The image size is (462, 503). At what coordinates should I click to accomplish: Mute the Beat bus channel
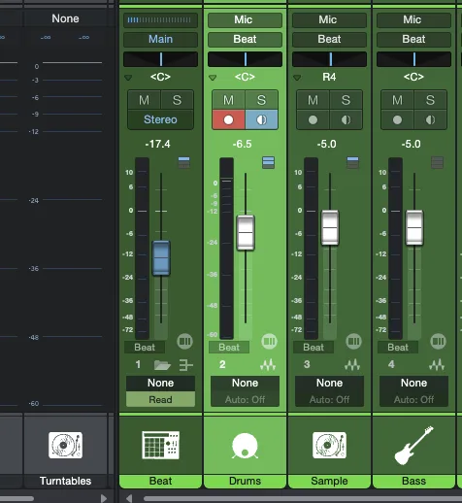(x=144, y=100)
